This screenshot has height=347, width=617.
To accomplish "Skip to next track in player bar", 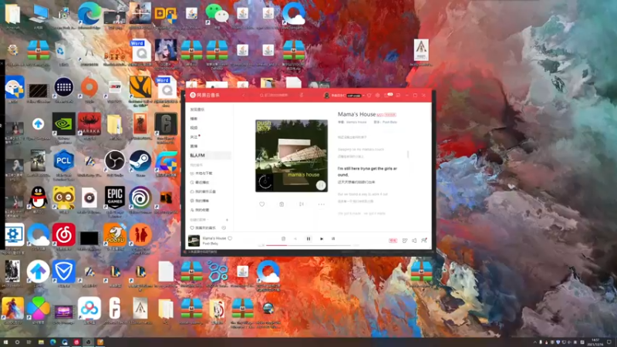I will (x=322, y=239).
